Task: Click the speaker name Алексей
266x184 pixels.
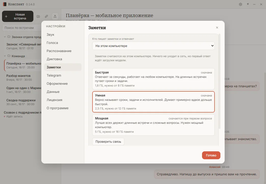Action: coord(215,167)
